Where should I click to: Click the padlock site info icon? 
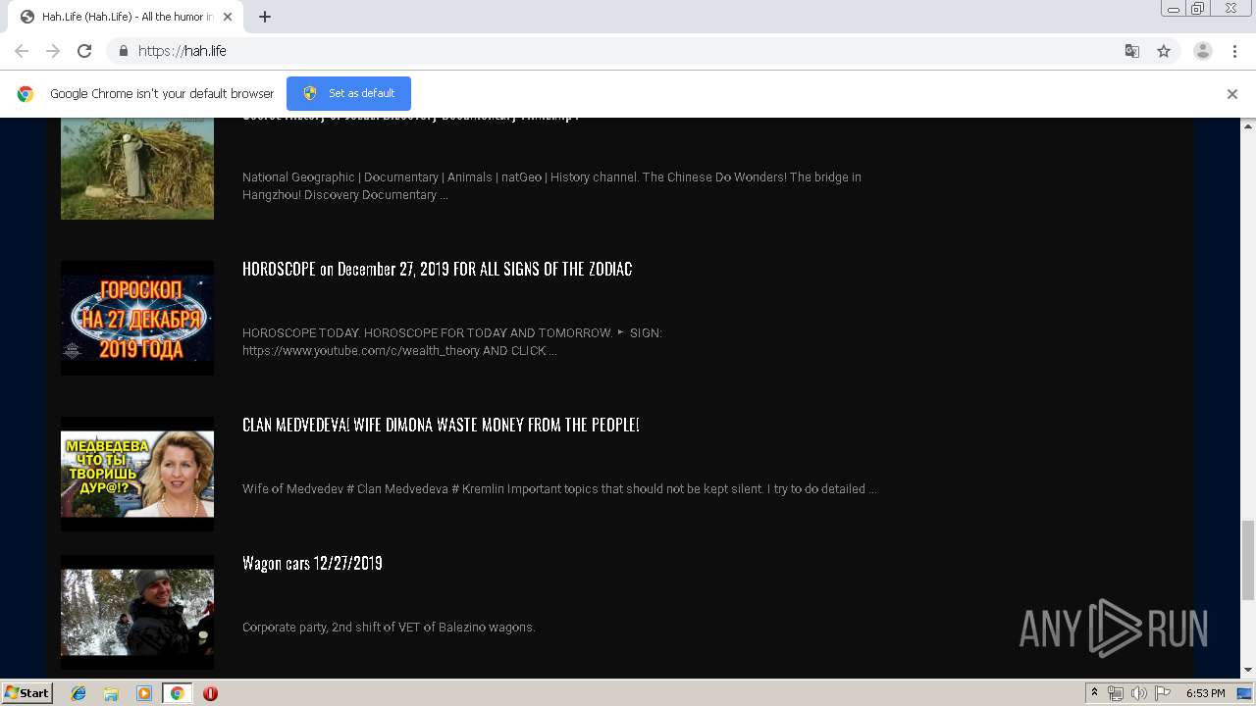pyautogui.click(x=123, y=51)
